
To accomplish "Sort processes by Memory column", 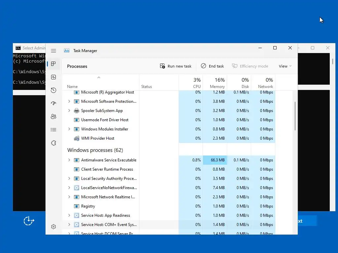I will pos(215,82).
